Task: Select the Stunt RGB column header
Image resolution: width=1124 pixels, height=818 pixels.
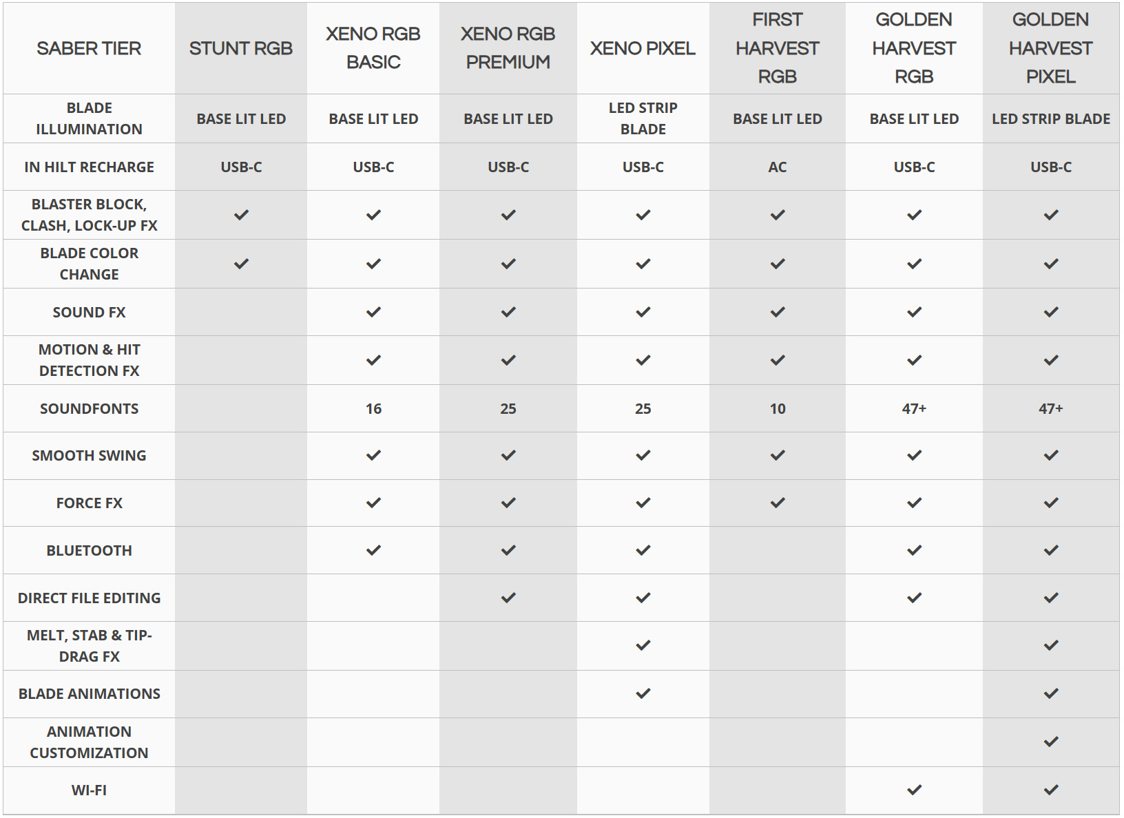Action: (241, 48)
